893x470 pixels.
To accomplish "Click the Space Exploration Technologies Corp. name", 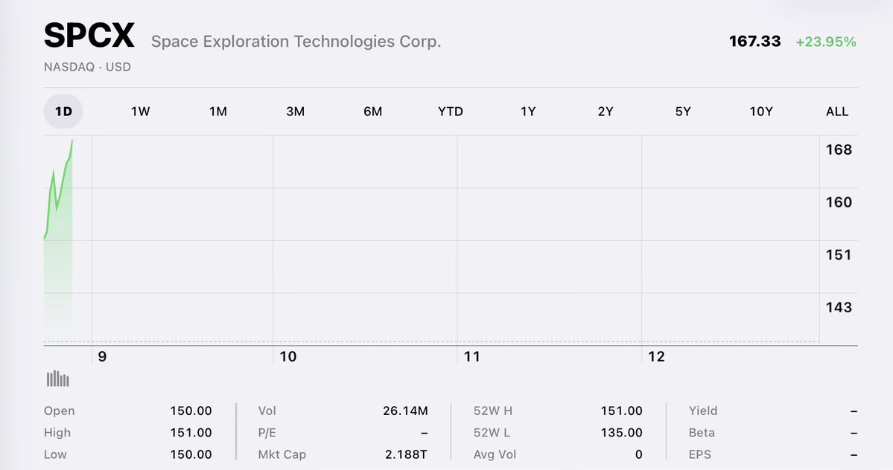I will click(296, 42).
